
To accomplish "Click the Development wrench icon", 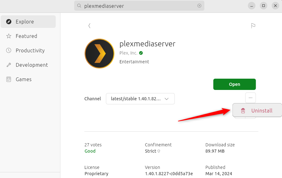I will 9,65.
